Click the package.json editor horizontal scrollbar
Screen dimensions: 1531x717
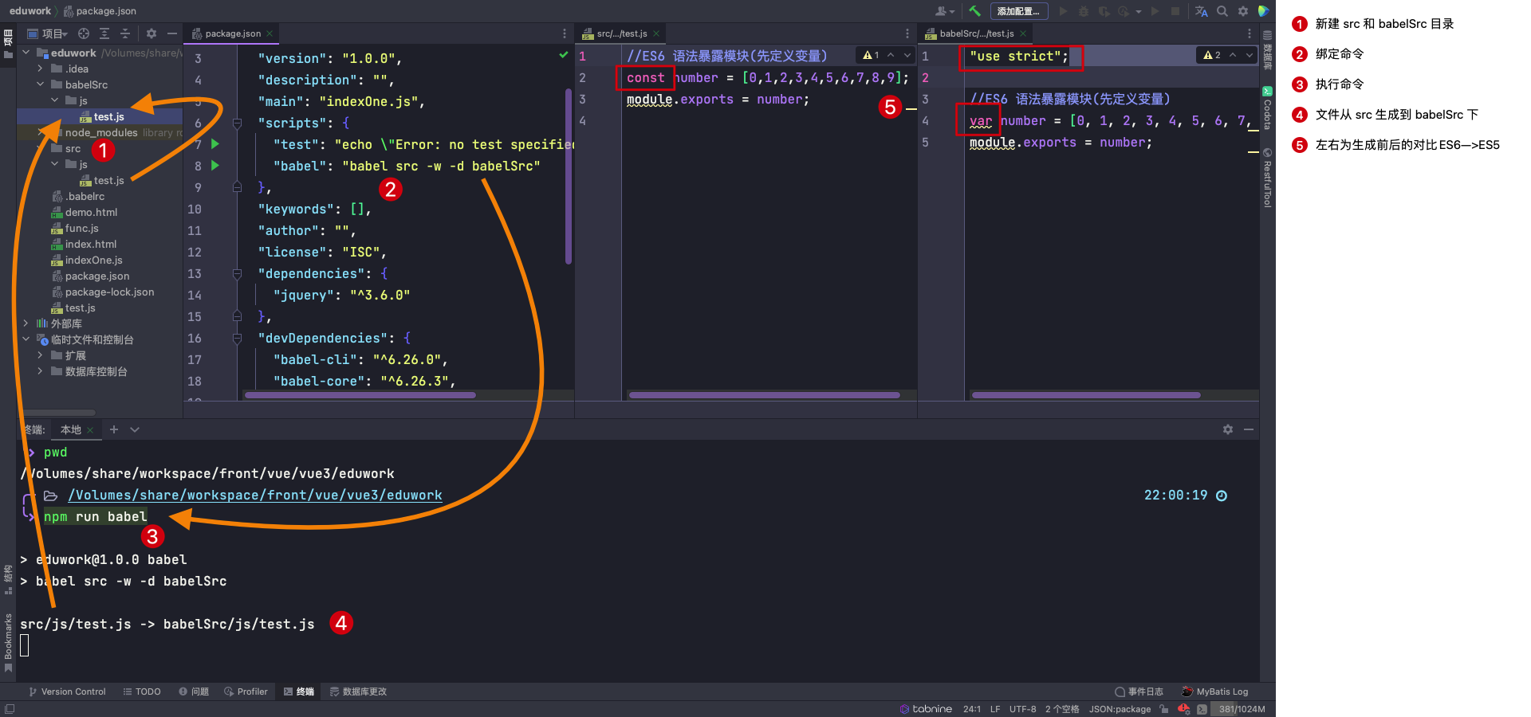(360, 395)
